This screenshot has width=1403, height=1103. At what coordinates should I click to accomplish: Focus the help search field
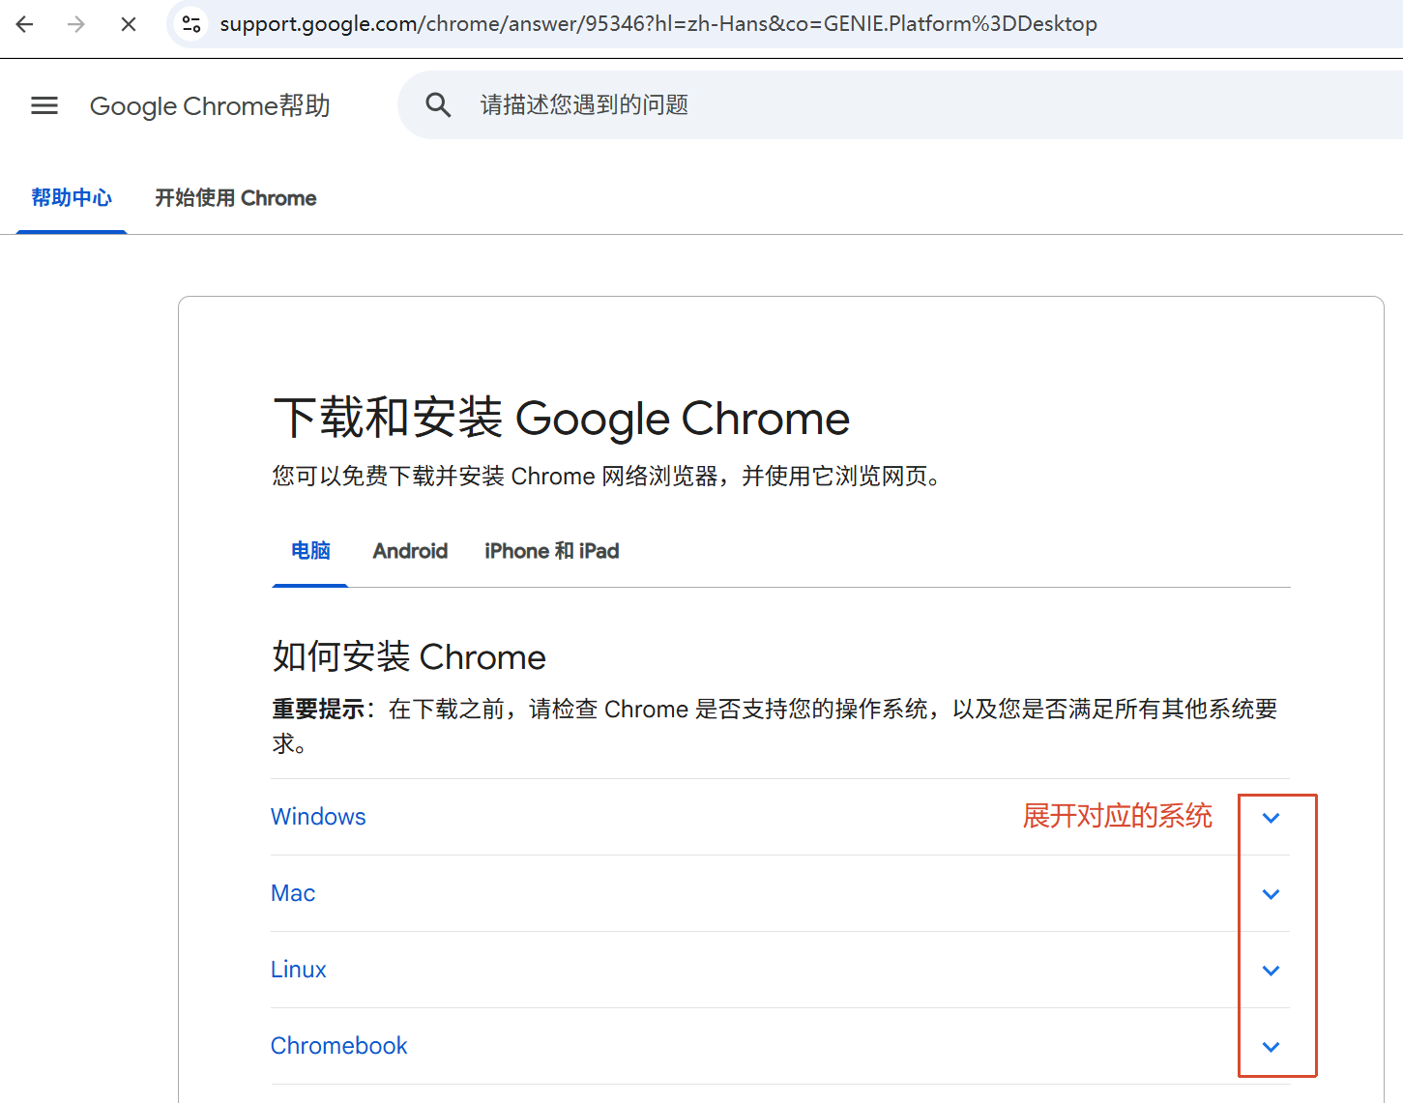[x=899, y=104]
